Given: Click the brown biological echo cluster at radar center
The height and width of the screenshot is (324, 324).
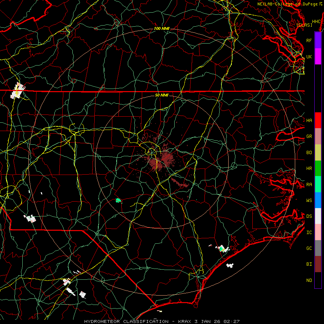Looking at the screenshot, I should [162, 160].
